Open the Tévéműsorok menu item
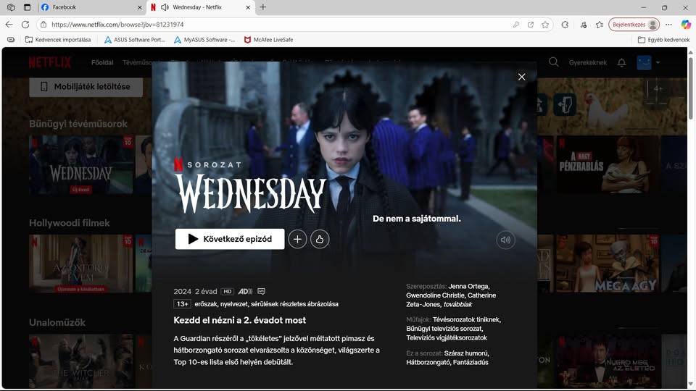The height and width of the screenshot is (391, 696). (x=137, y=62)
